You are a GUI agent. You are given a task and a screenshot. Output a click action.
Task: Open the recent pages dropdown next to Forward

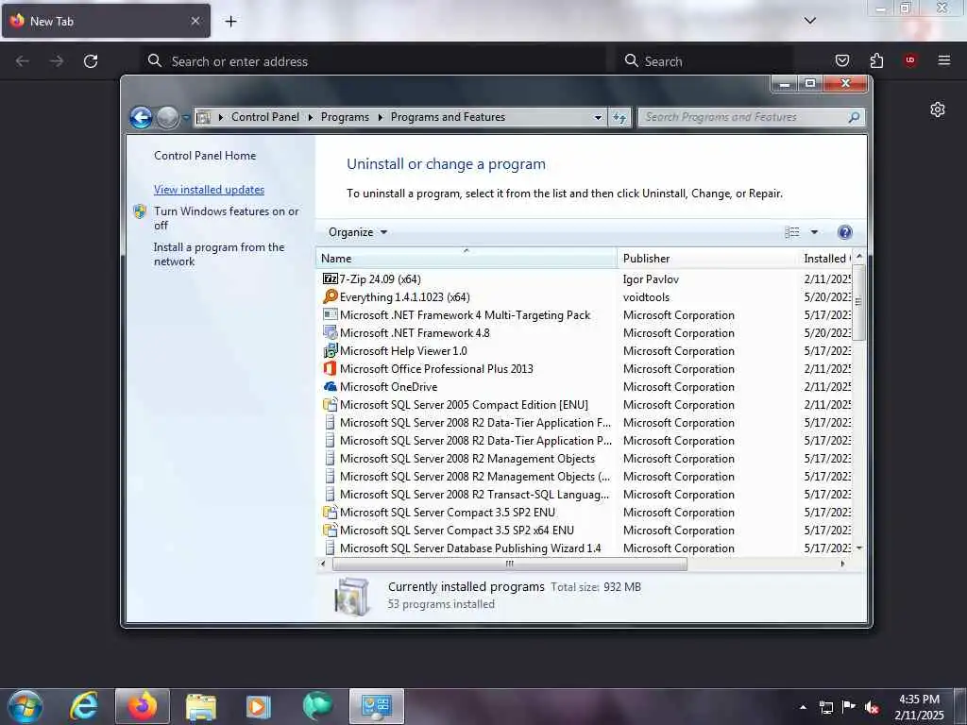(x=186, y=117)
